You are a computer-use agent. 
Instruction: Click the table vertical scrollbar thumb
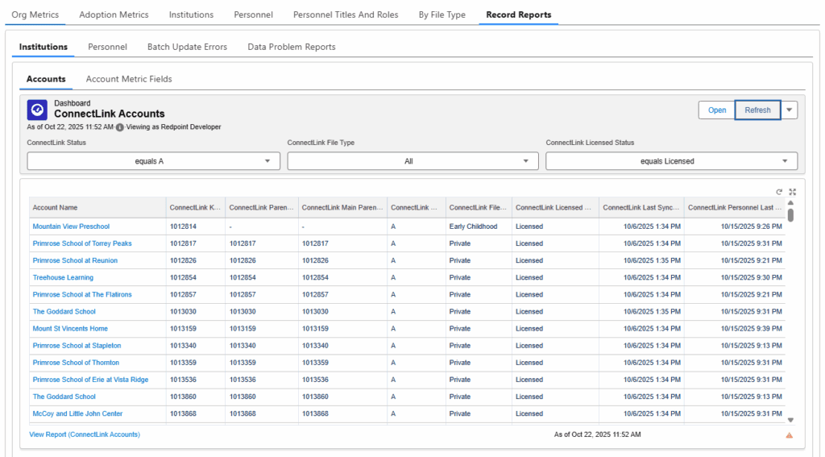pyautogui.click(x=790, y=215)
